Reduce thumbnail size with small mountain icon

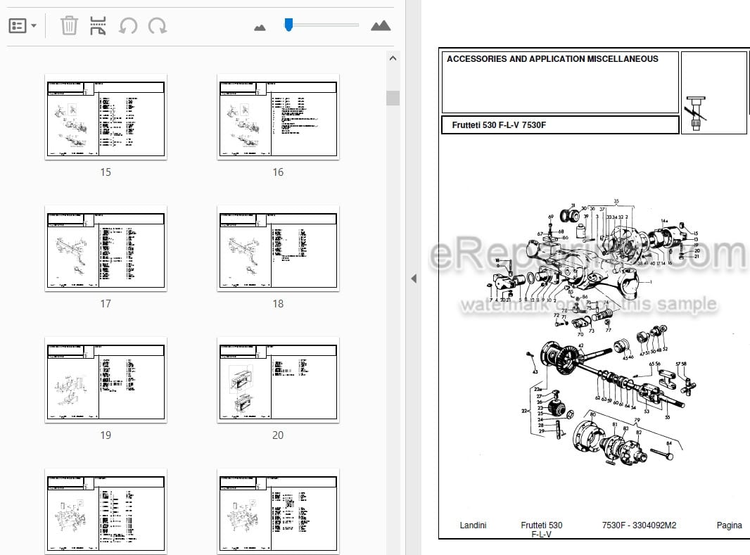tap(260, 27)
